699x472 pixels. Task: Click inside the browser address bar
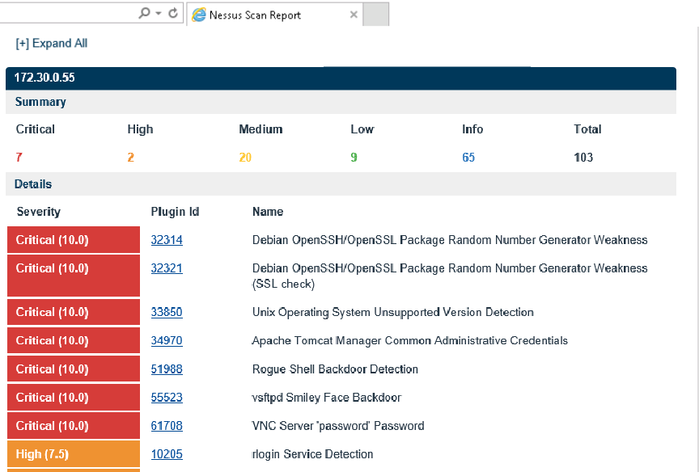[73, 14]
